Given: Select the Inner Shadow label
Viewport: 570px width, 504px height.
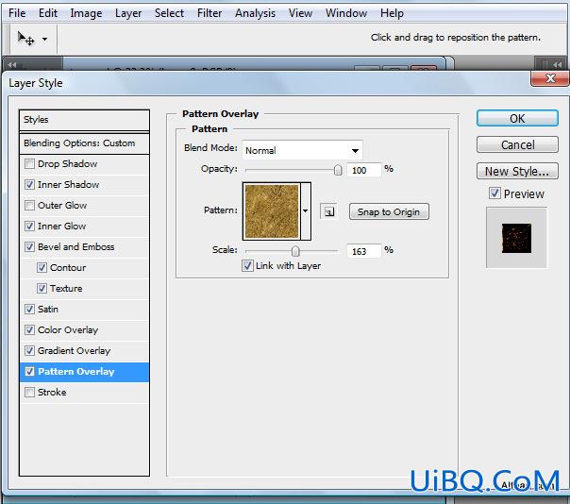Looking at the screenshot, I should pos(68,185).
